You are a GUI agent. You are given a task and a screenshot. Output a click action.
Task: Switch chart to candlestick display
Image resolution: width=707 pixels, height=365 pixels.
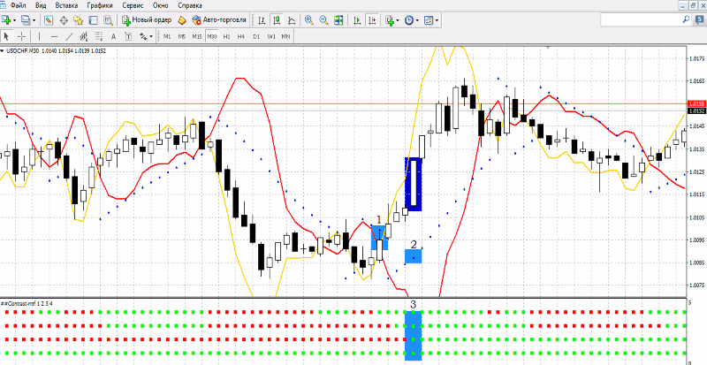277,19
